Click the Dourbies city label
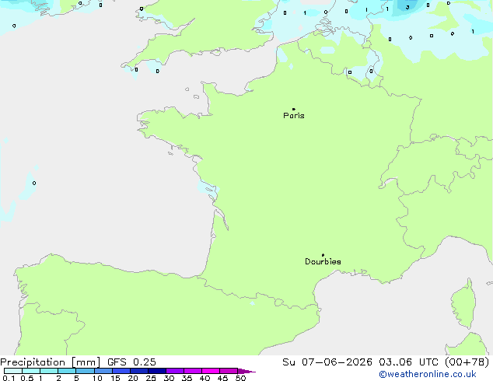493x381 pixels. 323,261
